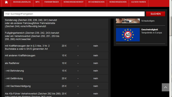Focus the search term input field
Viewport: 172px width, 97px height.
coord(74,14)
